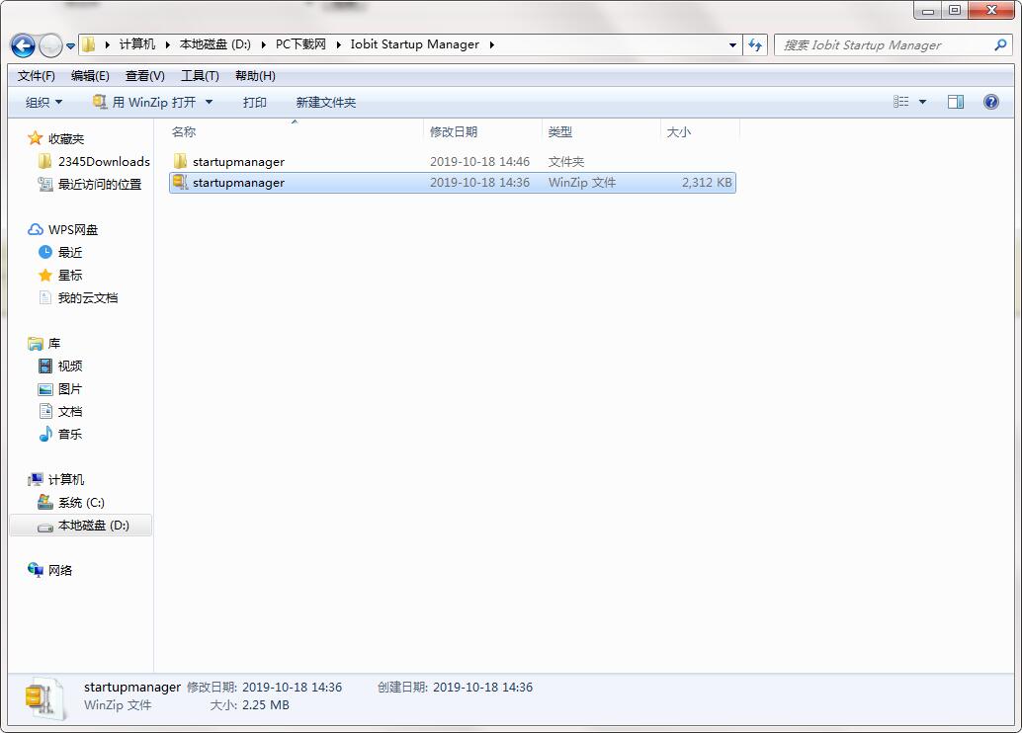This screenshot has height=733, width=1022.
Task: Sort by 修改日期 column header
Action: coord(454,131)
